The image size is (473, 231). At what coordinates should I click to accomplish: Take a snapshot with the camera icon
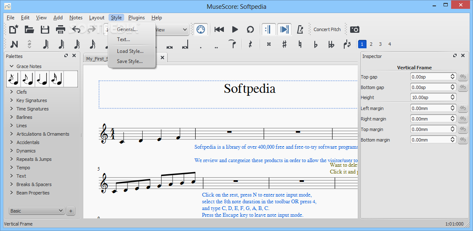(355, 29)
